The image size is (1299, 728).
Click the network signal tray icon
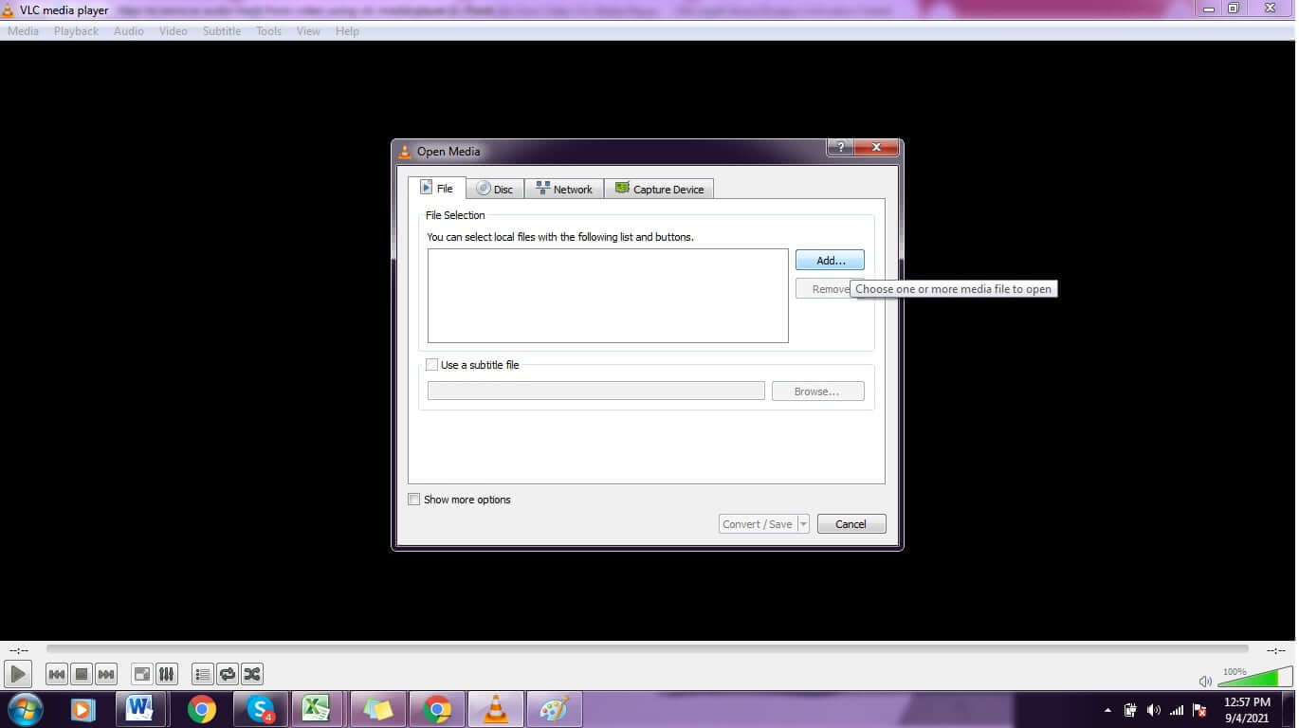click(1177, 710)
